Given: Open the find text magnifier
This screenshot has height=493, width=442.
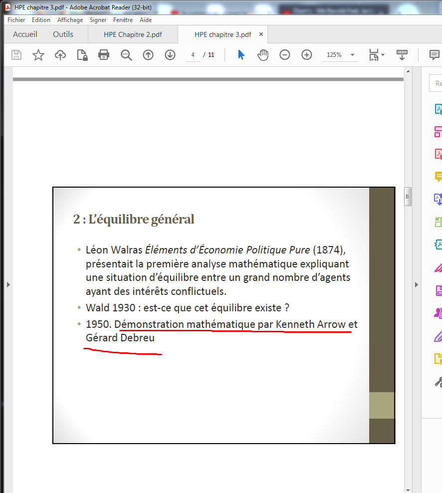Looking at the screenshot, I should [126, 55].
